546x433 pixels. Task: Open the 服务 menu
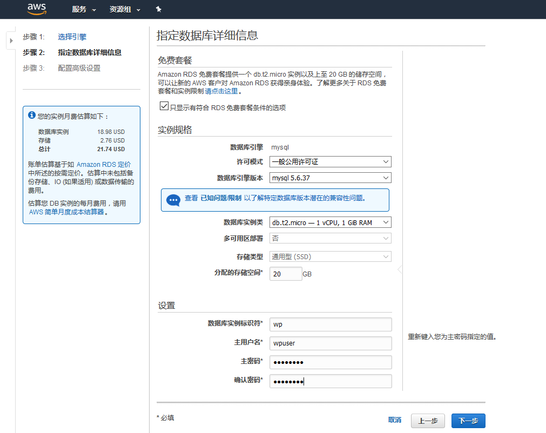pyautogui.click(x=84, y=9)
